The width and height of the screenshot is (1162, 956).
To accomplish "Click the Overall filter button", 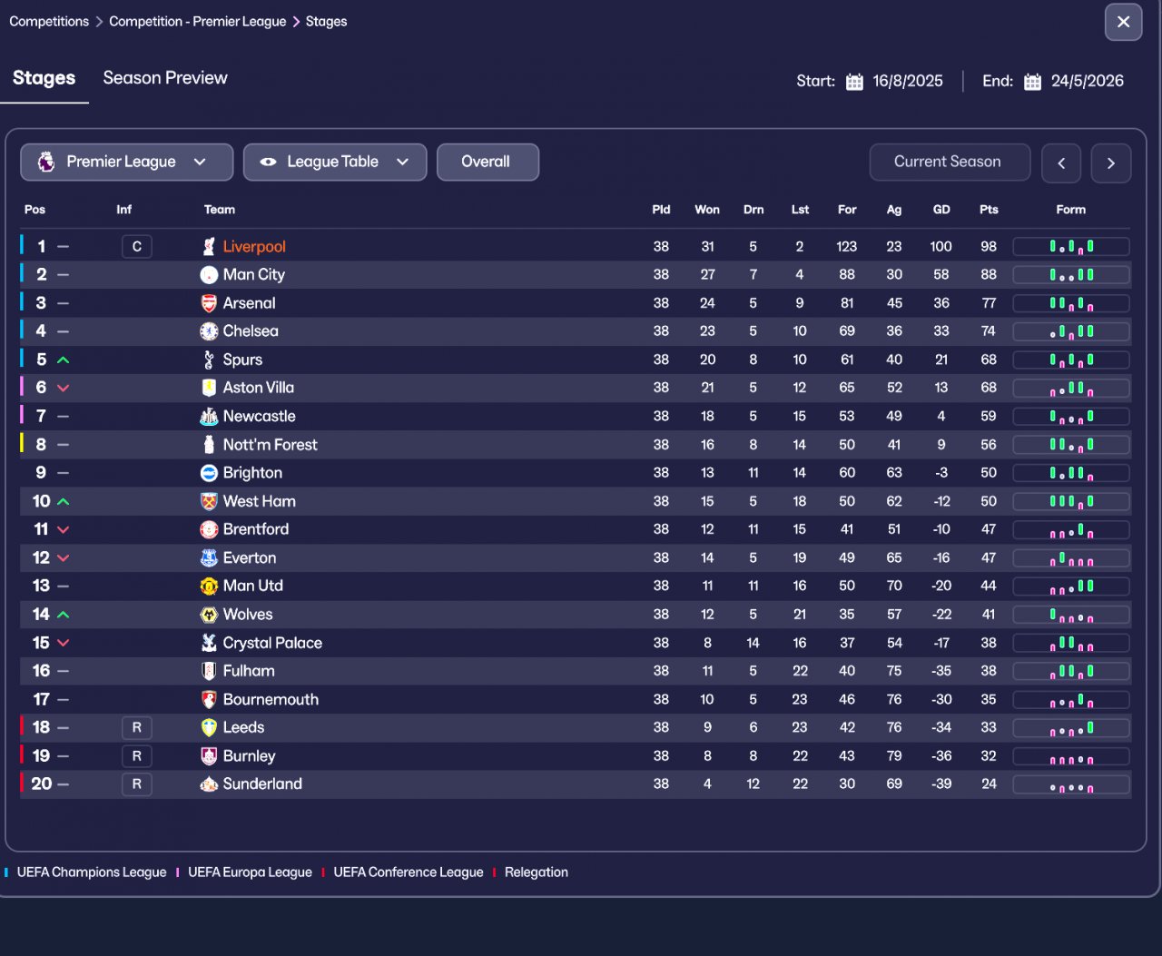I will point(487,163).
